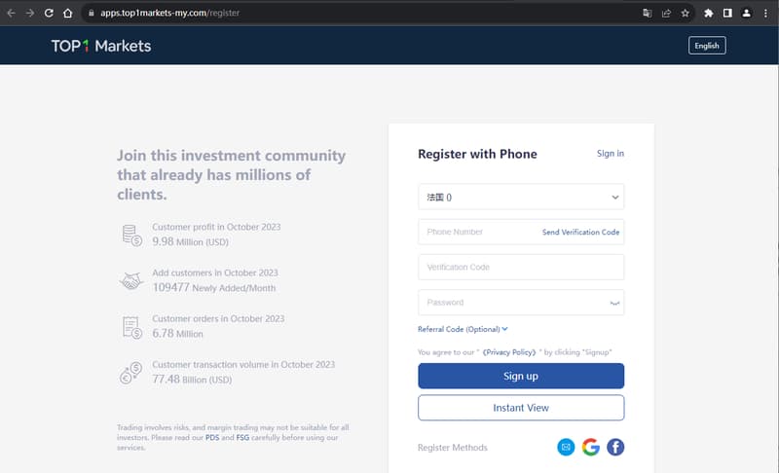Register with Google icon
This screenshot has width=779, height=473.
(x=590, y=447)
